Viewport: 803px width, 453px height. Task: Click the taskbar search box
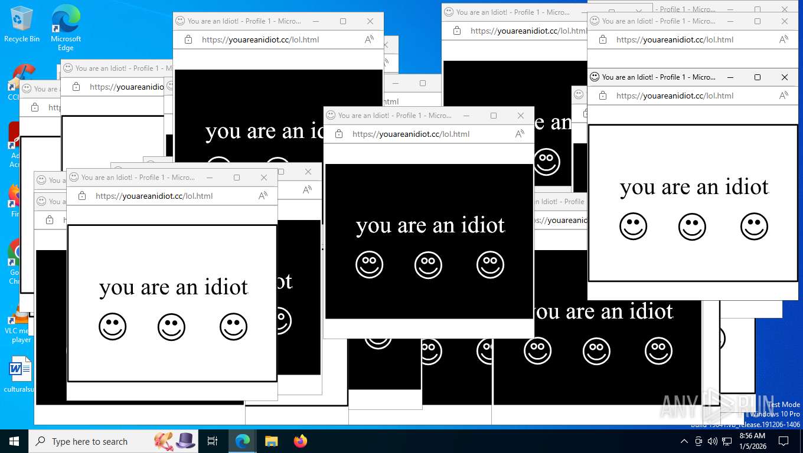pyautogui.click(x=113, y=441)
